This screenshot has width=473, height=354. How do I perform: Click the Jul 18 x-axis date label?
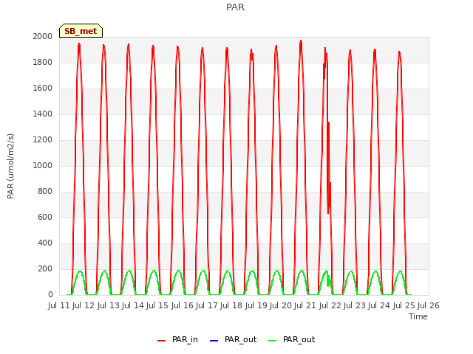pyautogui.click(x=231, y=305)
